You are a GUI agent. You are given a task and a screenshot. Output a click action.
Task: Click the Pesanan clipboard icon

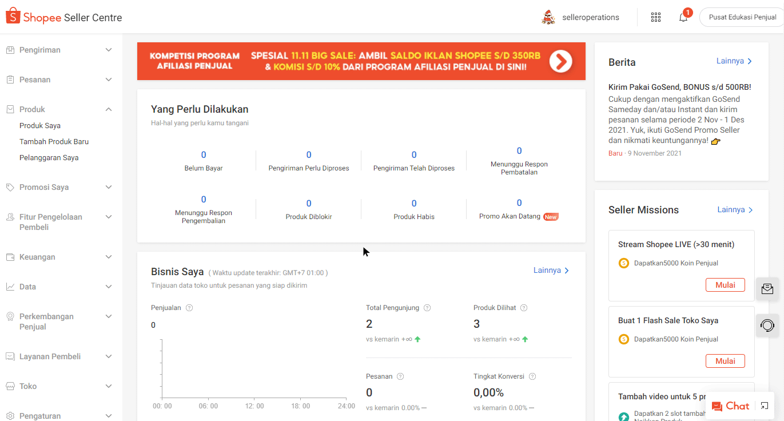pos(10,80)
